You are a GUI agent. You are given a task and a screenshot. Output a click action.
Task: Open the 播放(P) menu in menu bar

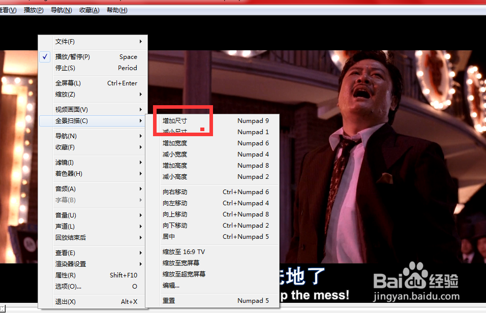(x=34, y=10)
